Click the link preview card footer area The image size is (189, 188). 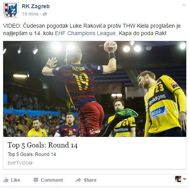pyautogui.click(x=95, y=153)
